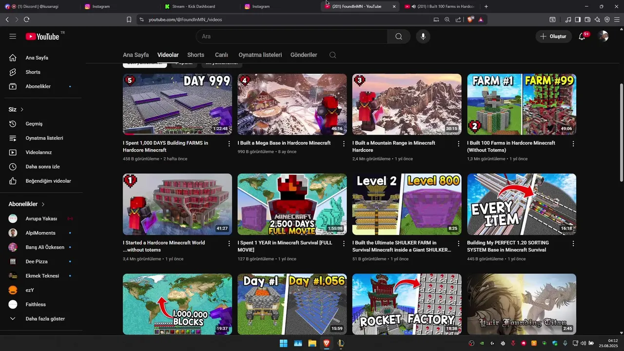Open the YouTube hamburger guide menu
The image size is (624, 351).
(13, 37)
